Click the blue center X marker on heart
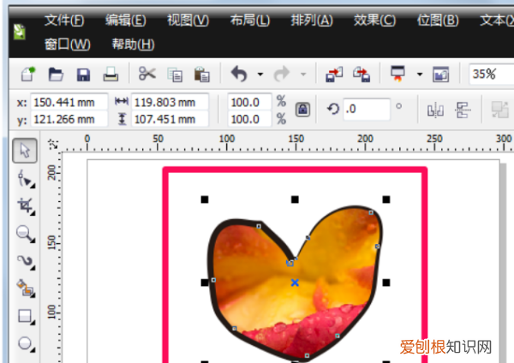The width and height of the screenshot is (514, 363). [295, 282]
